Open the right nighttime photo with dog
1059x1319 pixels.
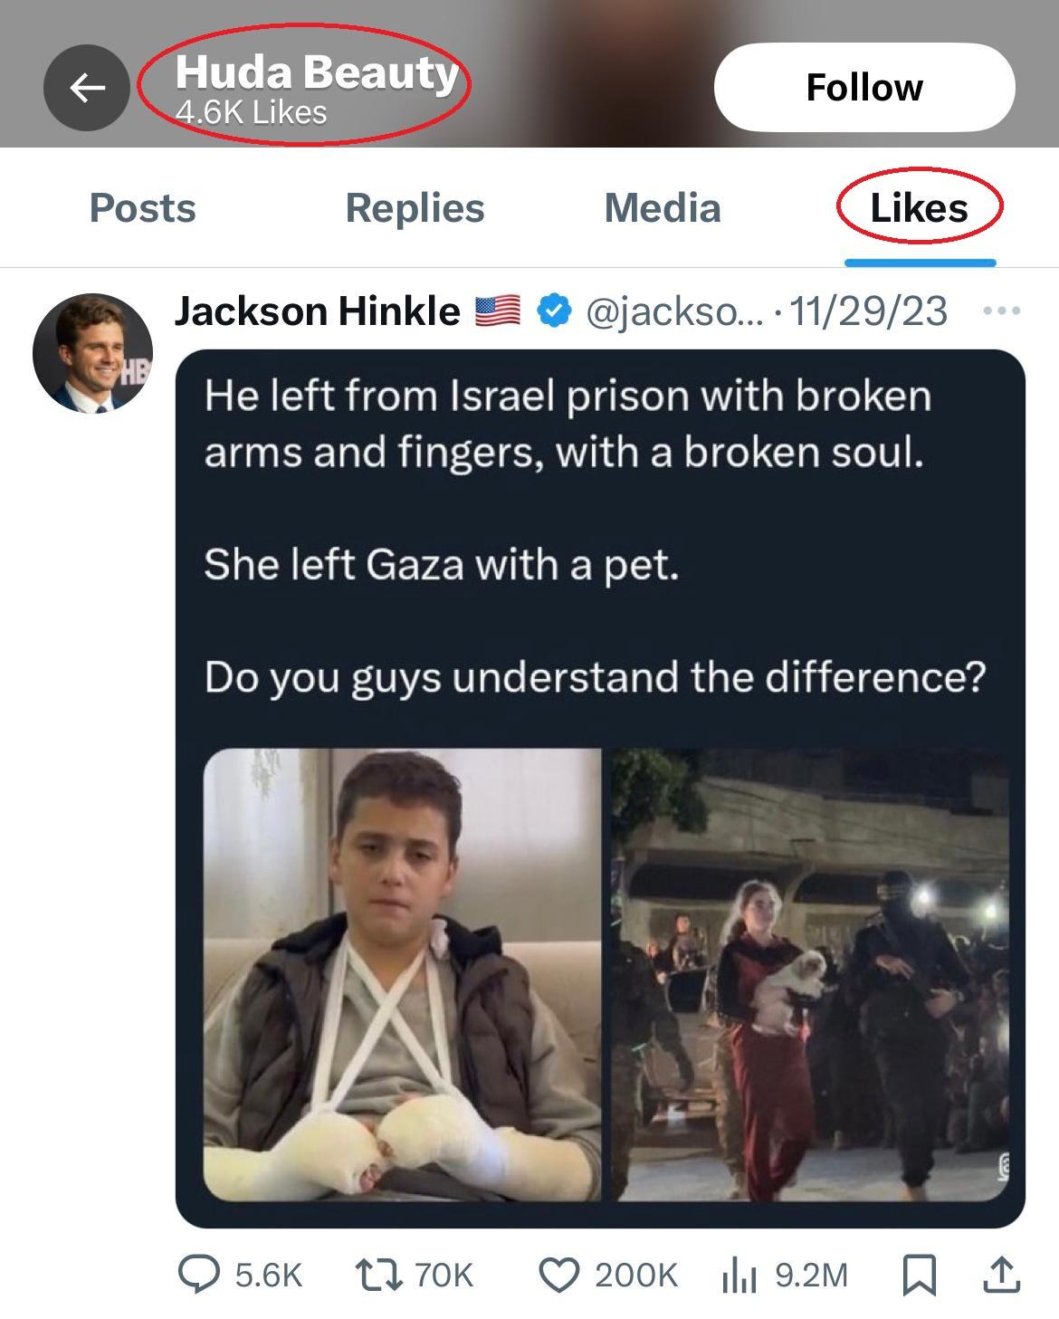tap(811, 974)
